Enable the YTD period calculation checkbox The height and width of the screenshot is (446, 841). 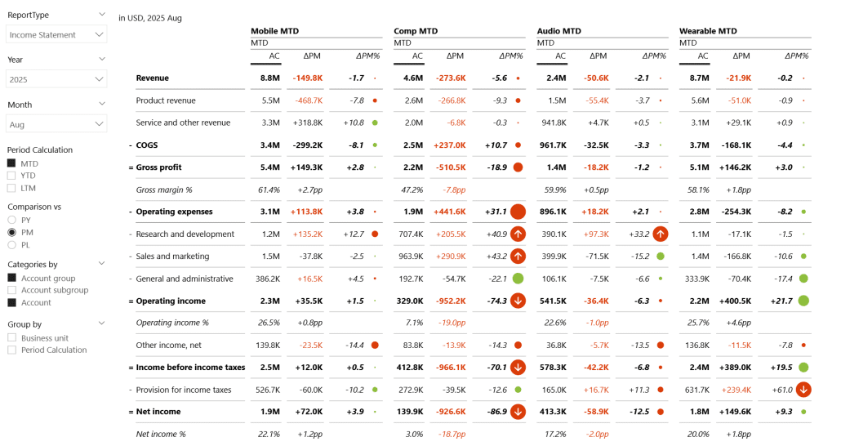tap(11, 176)
